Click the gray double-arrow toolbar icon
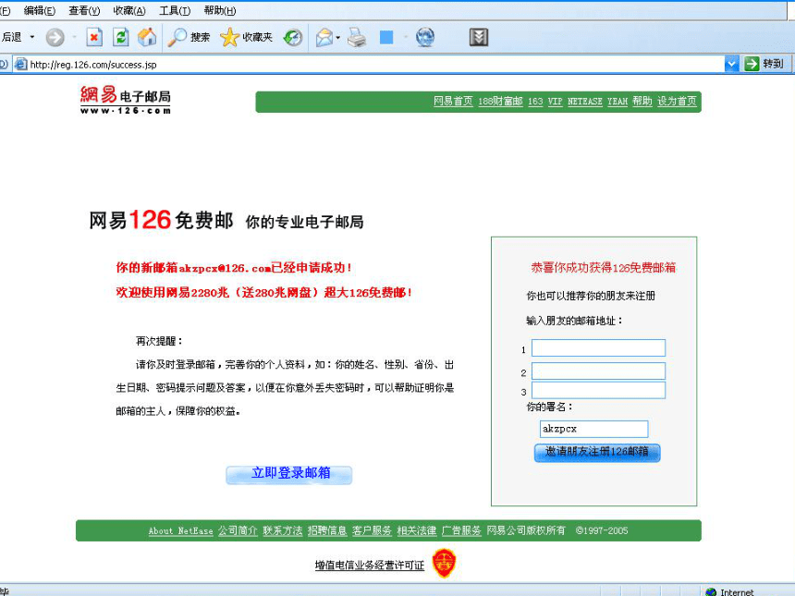The height and width of the screenshot is (596, 795). pos(479,37)
